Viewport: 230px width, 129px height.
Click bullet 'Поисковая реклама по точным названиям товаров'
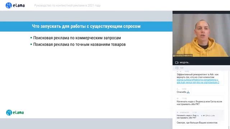point(79,44)
